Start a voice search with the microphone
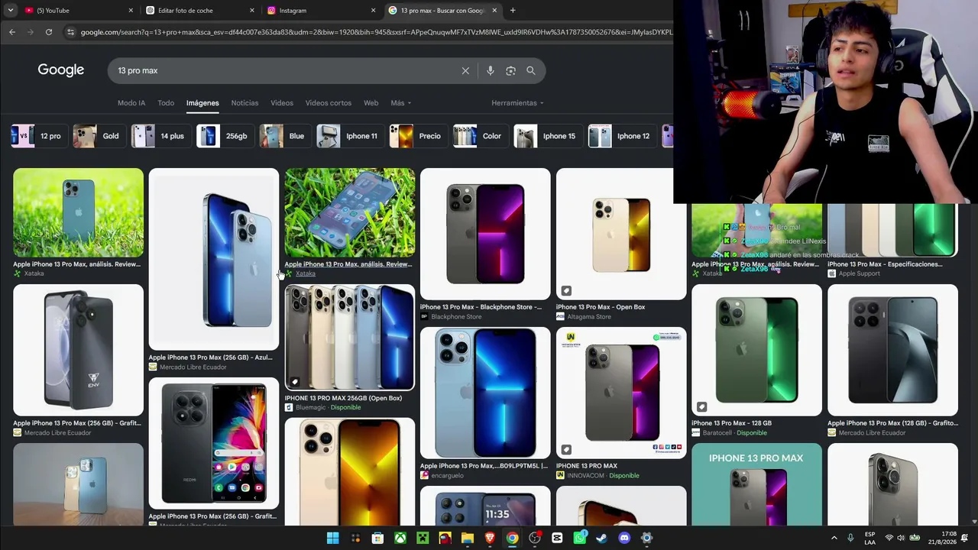The height and width of the screenshot is (550, 978). [491, 70]
